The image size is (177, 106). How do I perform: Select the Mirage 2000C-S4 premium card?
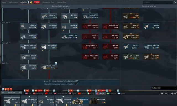point(152,47)
